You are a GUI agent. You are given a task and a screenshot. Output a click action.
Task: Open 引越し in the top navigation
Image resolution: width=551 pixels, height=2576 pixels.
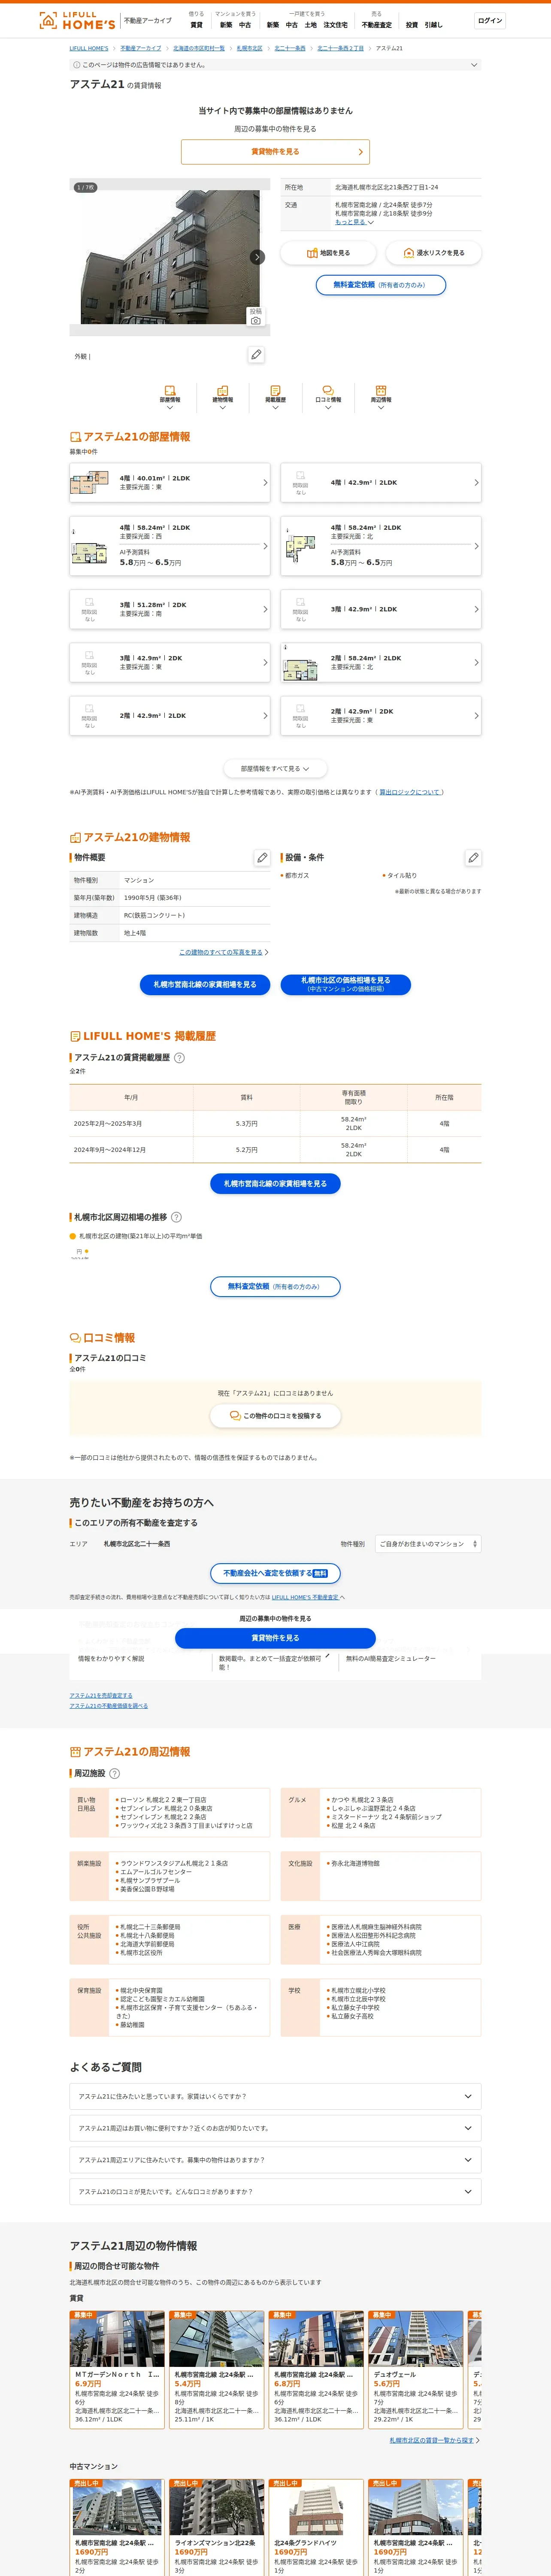[x=433, y=25]
